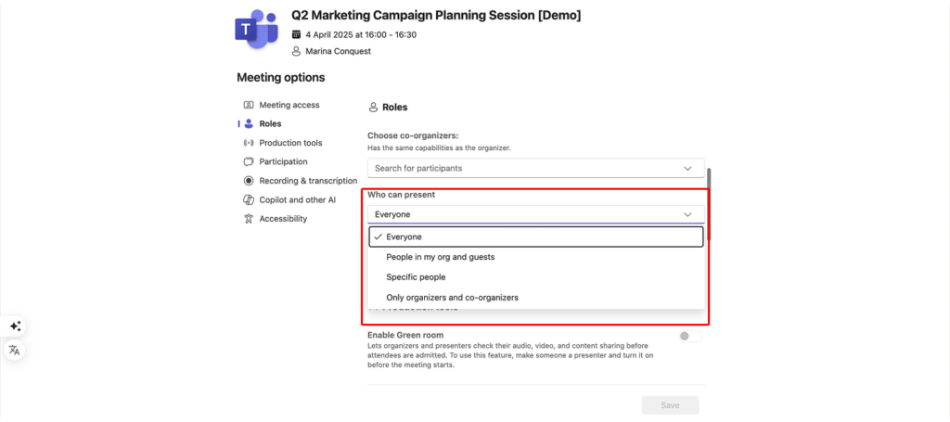Expand the Search for participants chevron

tap(687, 168)
